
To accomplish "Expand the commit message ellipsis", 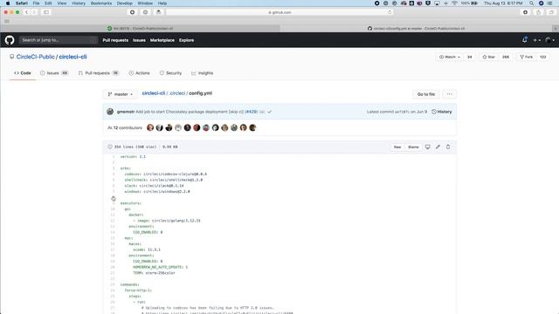I will coord(262,112).
